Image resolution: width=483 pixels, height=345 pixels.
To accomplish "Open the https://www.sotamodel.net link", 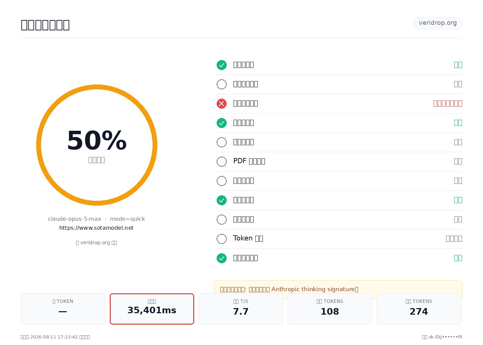I will point(96,228).
